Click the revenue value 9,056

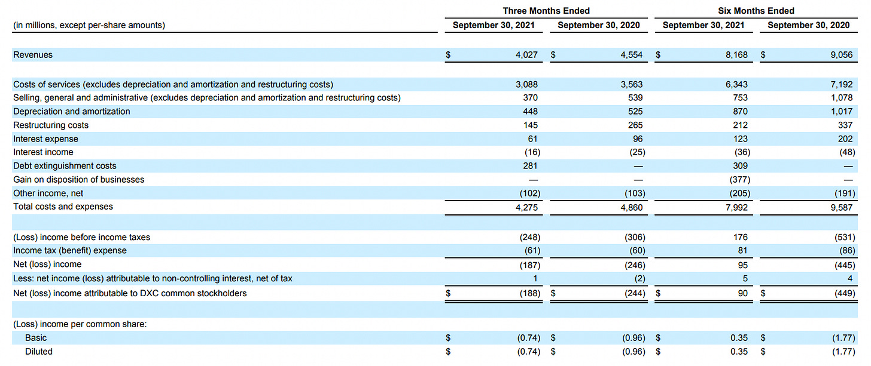842,55
